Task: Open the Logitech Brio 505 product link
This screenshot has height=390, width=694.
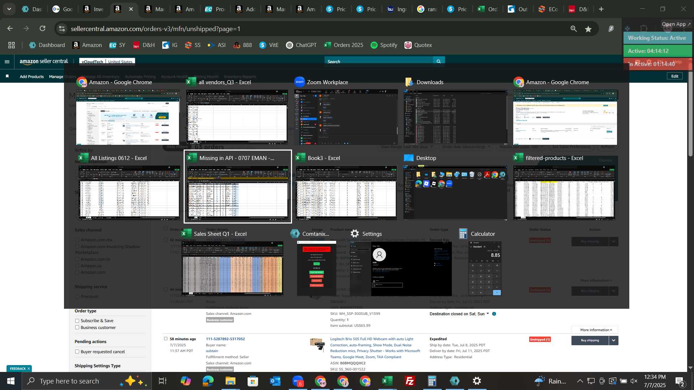Action: pos(375,348)
